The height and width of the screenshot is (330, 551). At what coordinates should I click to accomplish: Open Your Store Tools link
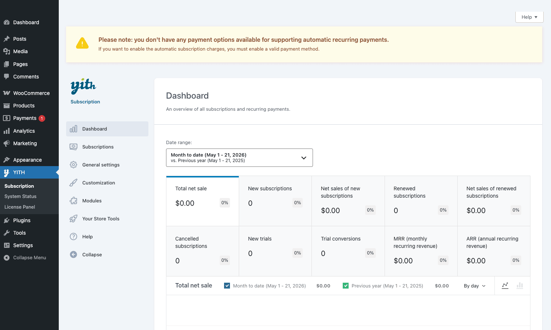[107, 219]
